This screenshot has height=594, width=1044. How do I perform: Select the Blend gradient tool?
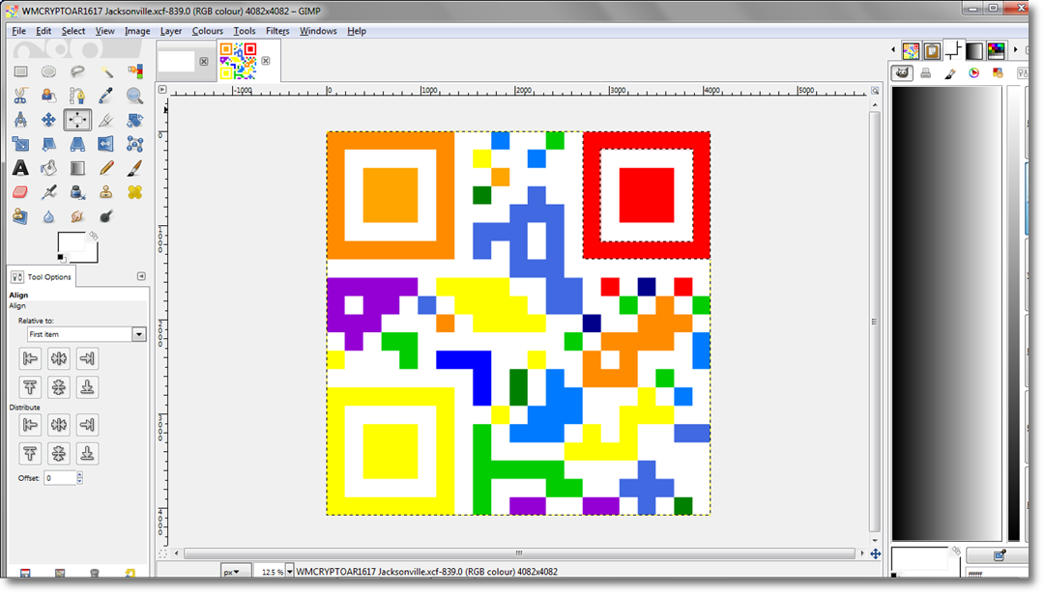coord(77,168)
